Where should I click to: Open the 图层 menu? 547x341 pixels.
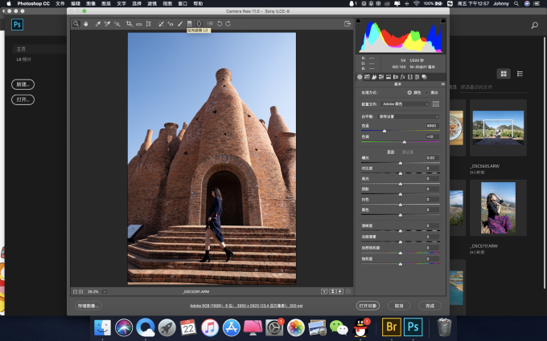(105, 4)
